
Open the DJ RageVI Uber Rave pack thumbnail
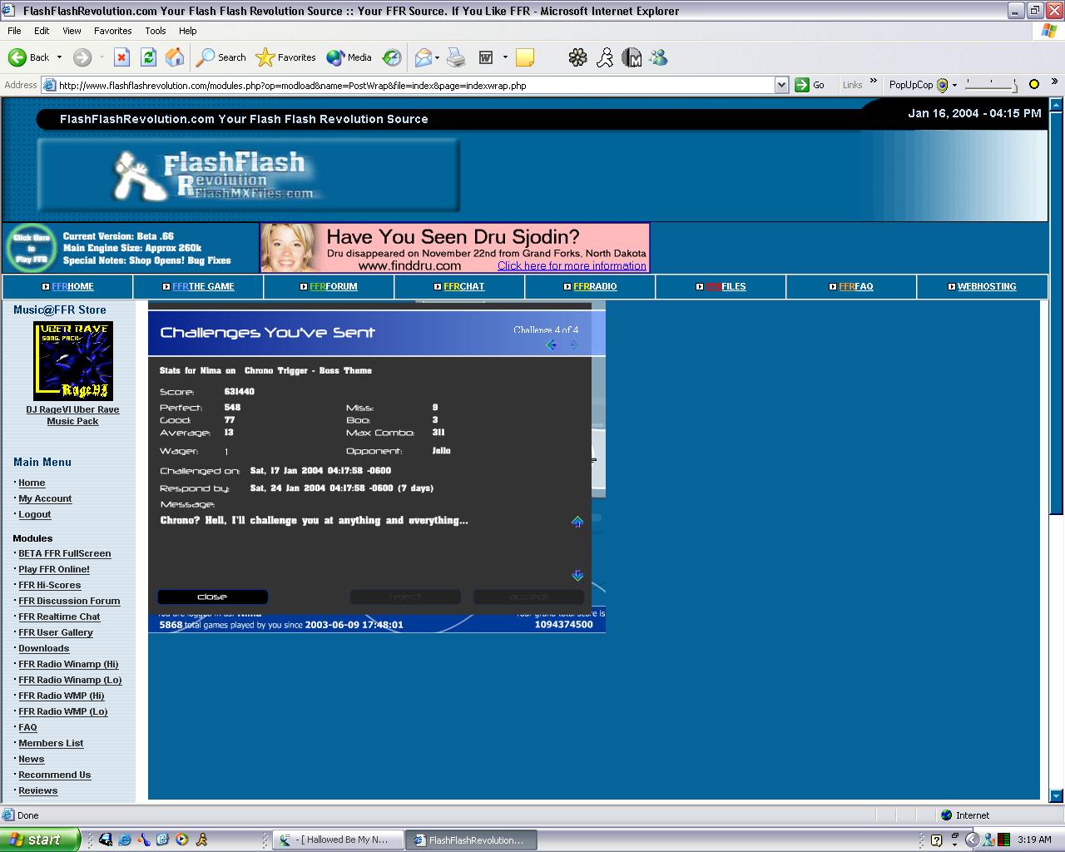coord(73,361)
